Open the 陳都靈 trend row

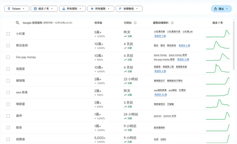click(116, 104)
